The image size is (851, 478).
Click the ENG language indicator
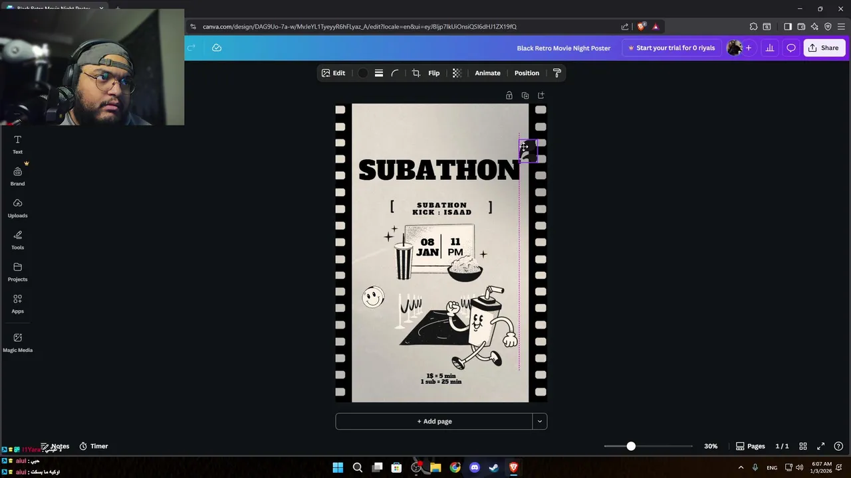coord(772,467)
